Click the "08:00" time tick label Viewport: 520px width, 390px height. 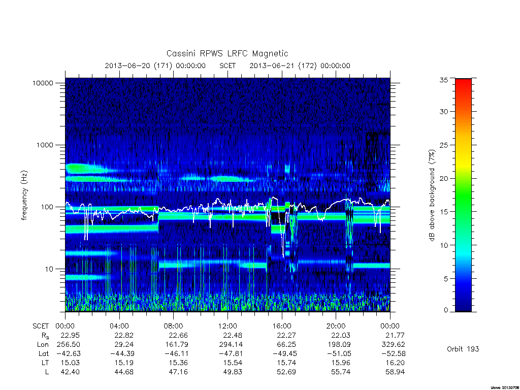(x=173, y=326)
